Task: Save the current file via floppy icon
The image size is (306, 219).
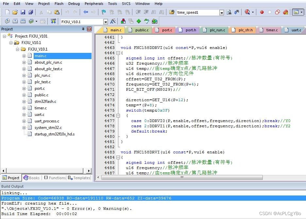Action: click(x=23, y=12)
